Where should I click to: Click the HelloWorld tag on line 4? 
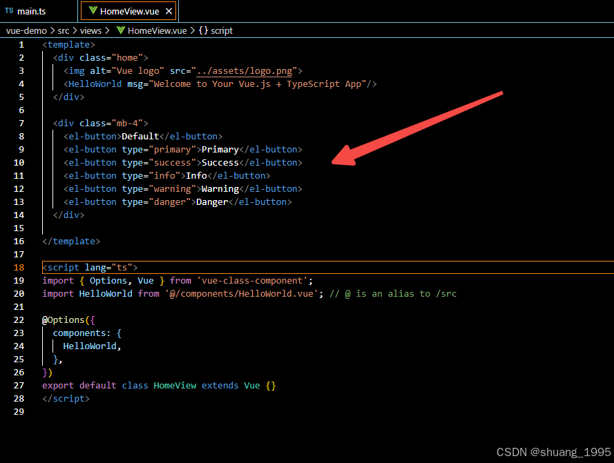click(95, 84)
